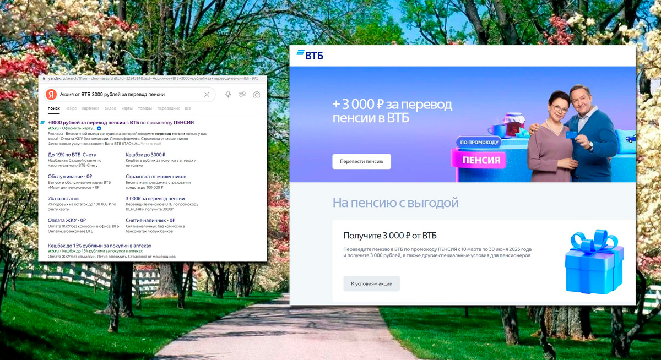Open the Переводчик tab
The width and height of the screenshot is (661, 360).
coord(168,108)
